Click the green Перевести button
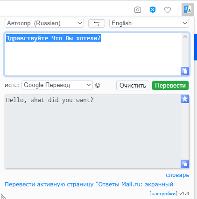 [x=170, y=85]
